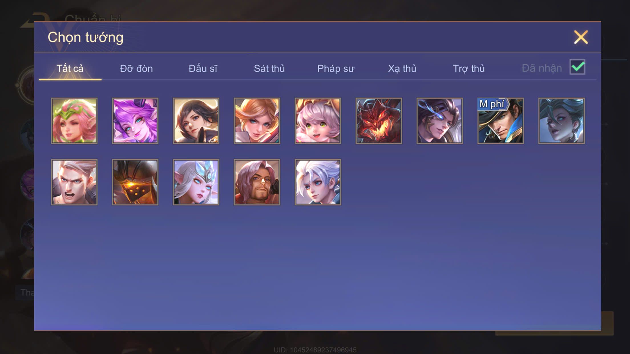Select the white-haired young hero portrait
The image size is (630, 354).
click(x=318, y=182)
